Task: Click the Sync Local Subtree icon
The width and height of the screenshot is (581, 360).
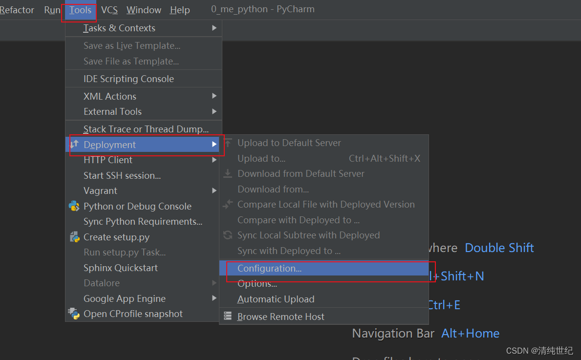Action: (x=228, y=235)
